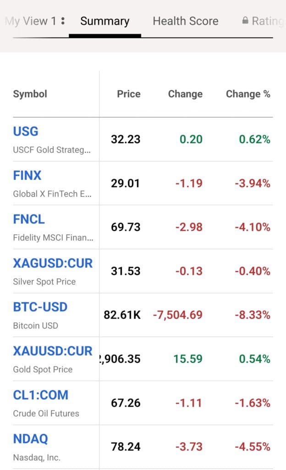Switch to the Health Score tab
Image resolution: width=286 pixels, height=470 pixels.
pyautogui.click(x=185, y=21)
